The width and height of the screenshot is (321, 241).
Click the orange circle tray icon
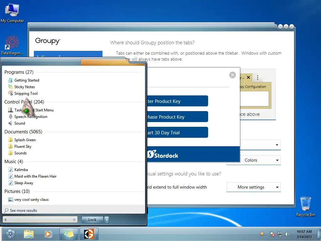(262, 234)
